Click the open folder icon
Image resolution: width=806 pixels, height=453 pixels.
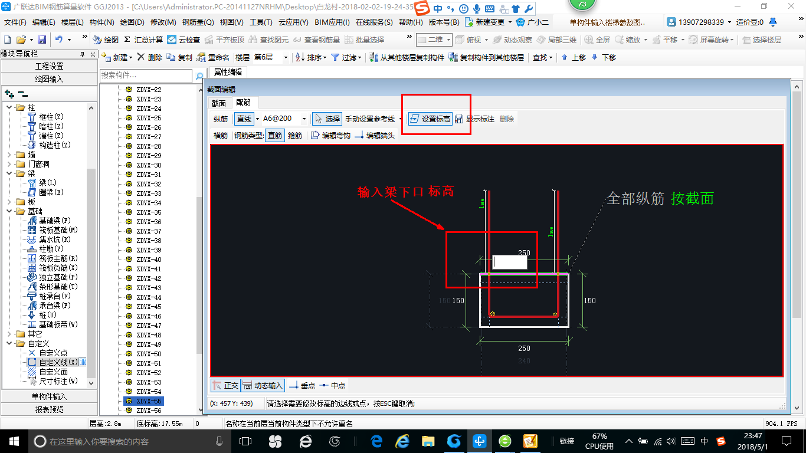21,40
